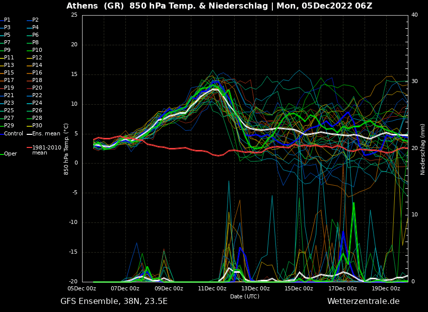Click the P10 legend entry
The height and width of the screenshot is (312, 428).
coord(37,50)
